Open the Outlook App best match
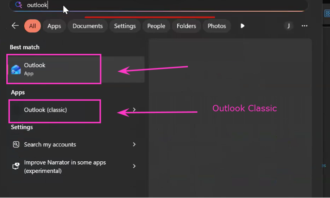 pyautogui.click(x=76, y=69)
